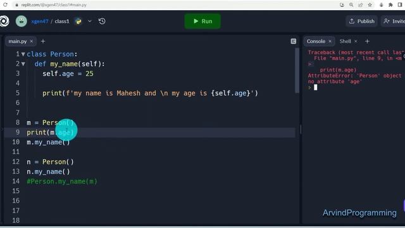Click line 10 m.my_name()
Image resolution: width=405 pixels, height=228 pixels.
coord(48,142)
